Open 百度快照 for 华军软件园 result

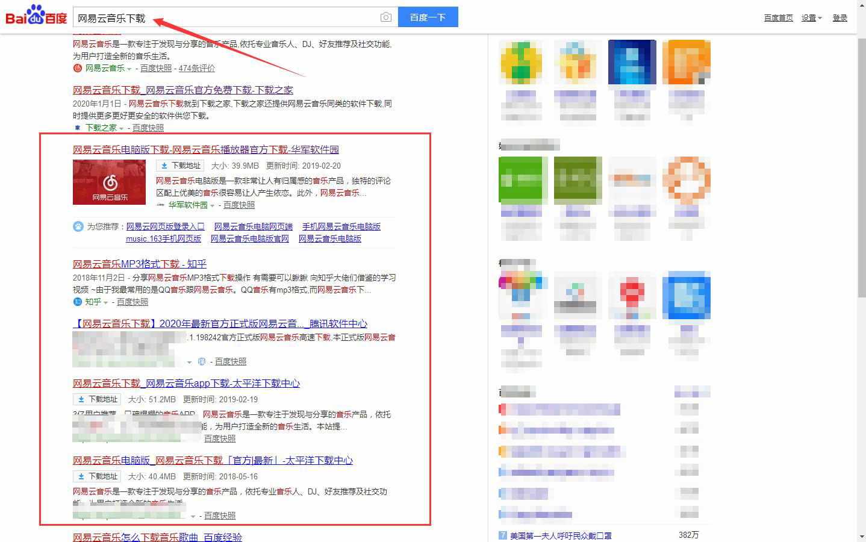(239, 205)
